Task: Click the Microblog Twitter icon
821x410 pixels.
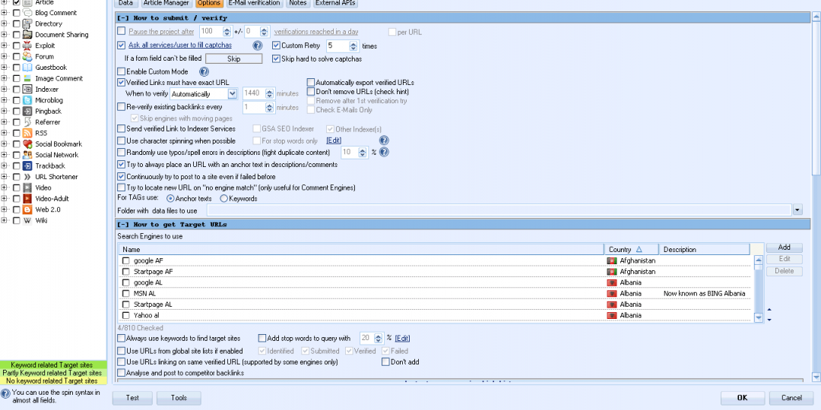Action: [27, 100]
